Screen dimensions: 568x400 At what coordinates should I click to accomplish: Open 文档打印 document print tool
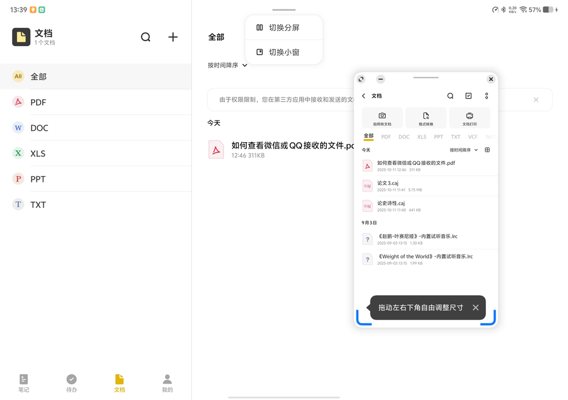coord(470,118)
